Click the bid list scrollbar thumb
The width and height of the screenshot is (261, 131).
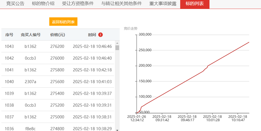point(117,48)
